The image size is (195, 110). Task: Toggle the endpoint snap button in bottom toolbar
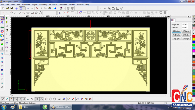pyautogui.click(x=3, y=99)
